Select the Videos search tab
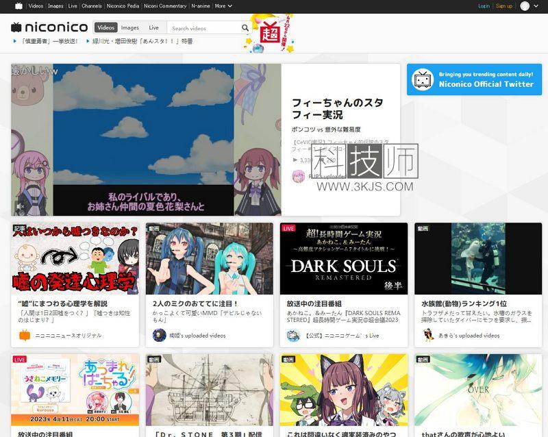 105,27
